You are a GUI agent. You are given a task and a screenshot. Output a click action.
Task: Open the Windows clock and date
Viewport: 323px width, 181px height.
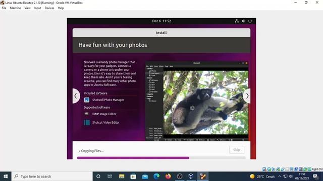[x=302, y=176]
